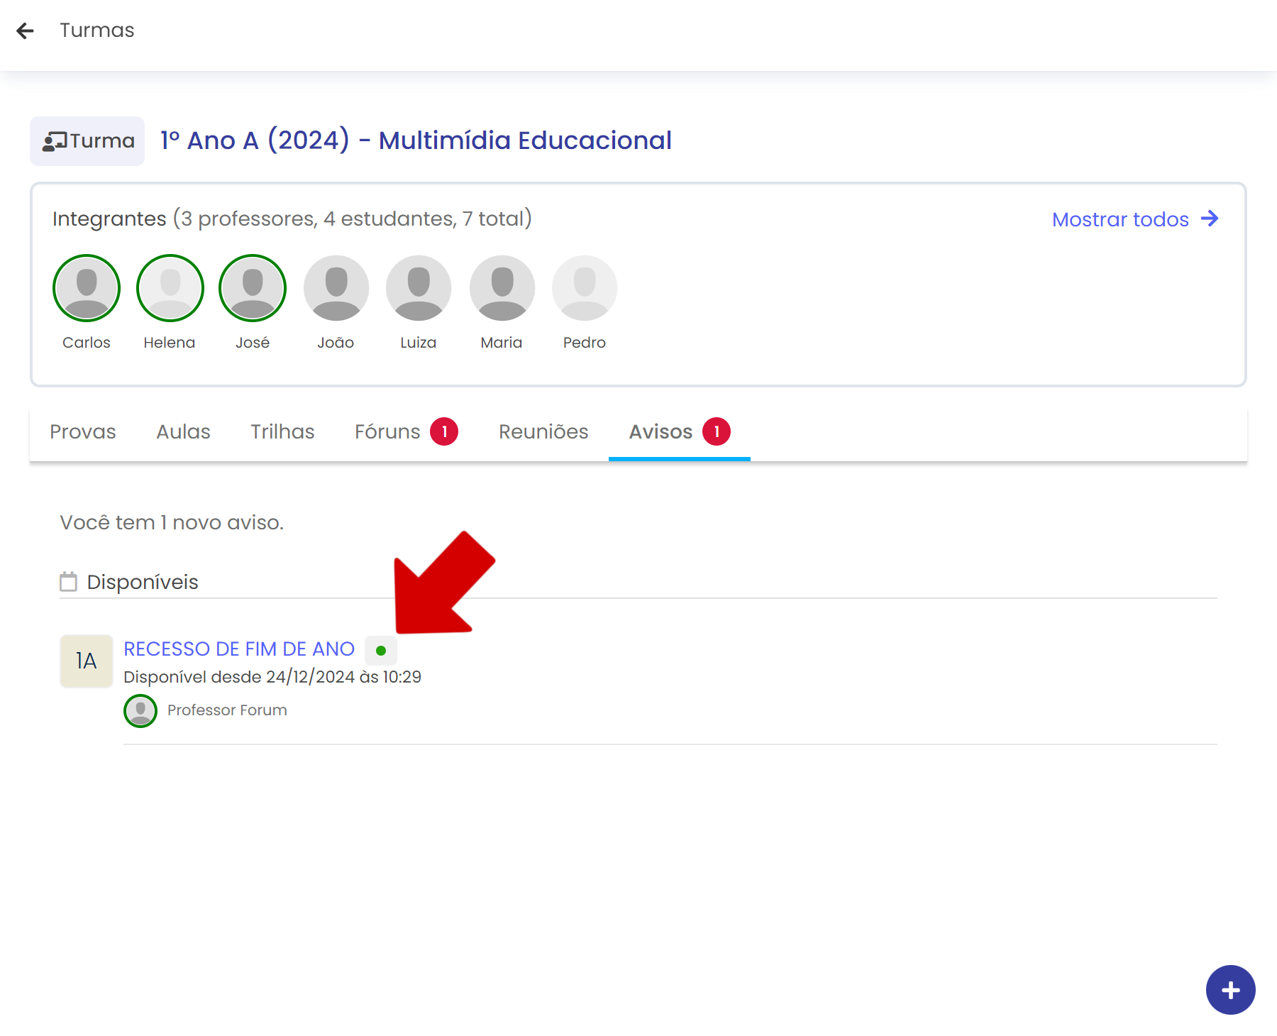Click Luiza's avatar
Screen dimensions: 1277x1036
419,288
